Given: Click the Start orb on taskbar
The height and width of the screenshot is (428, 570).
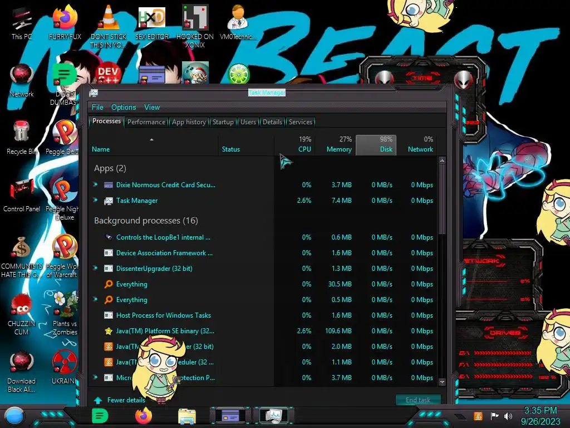Looking at the screenshot, I should (14, 416).
